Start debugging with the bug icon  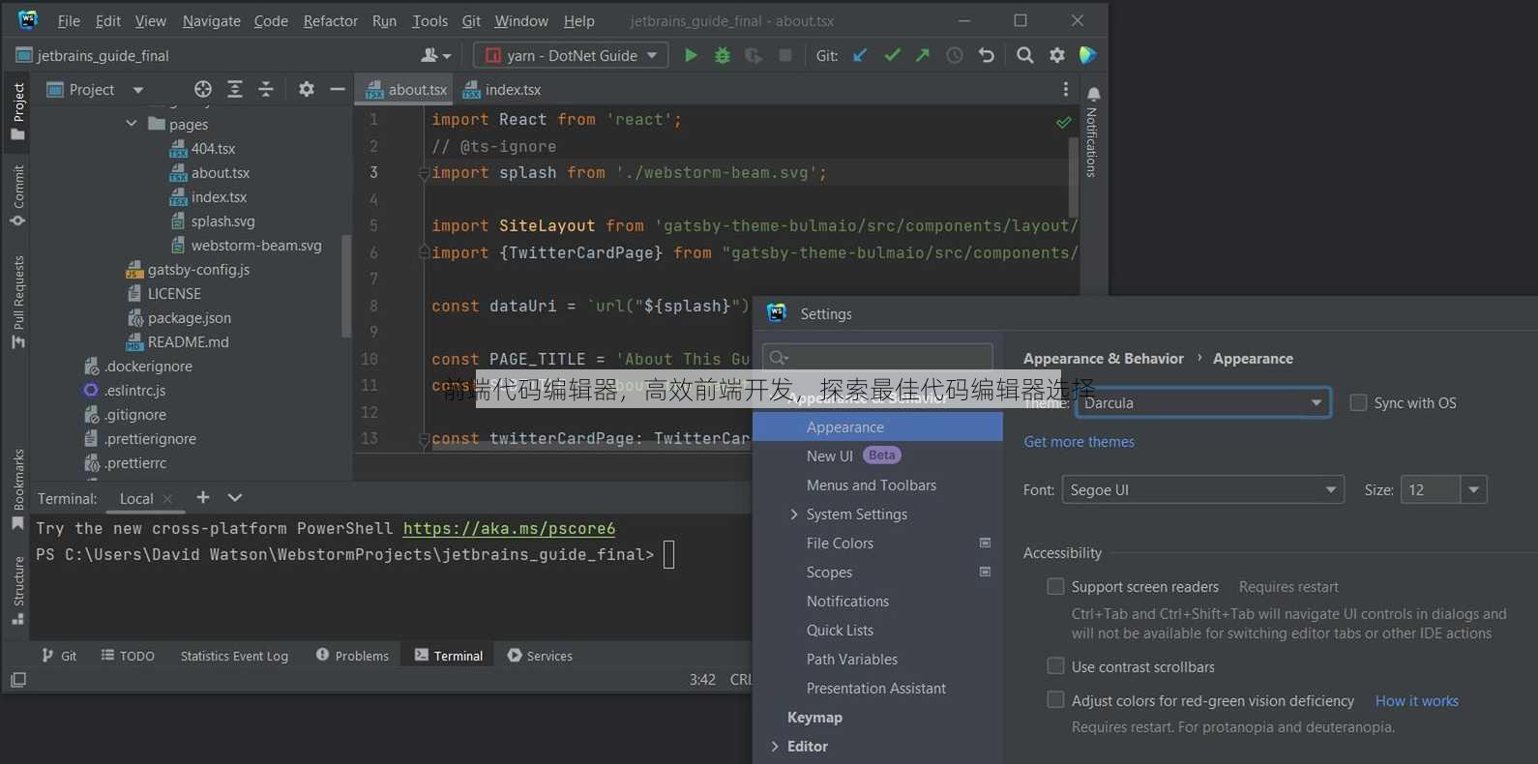point(723,56)
